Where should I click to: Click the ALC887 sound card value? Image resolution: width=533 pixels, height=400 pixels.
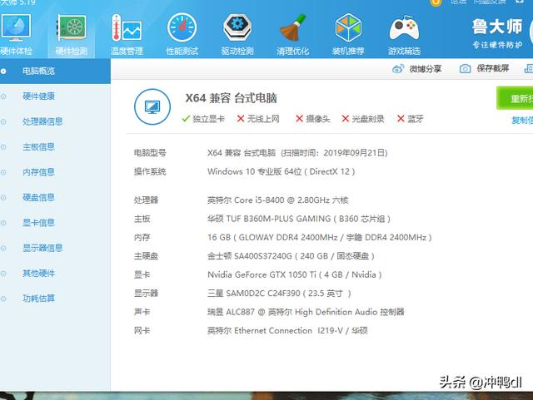click(306, 312)
